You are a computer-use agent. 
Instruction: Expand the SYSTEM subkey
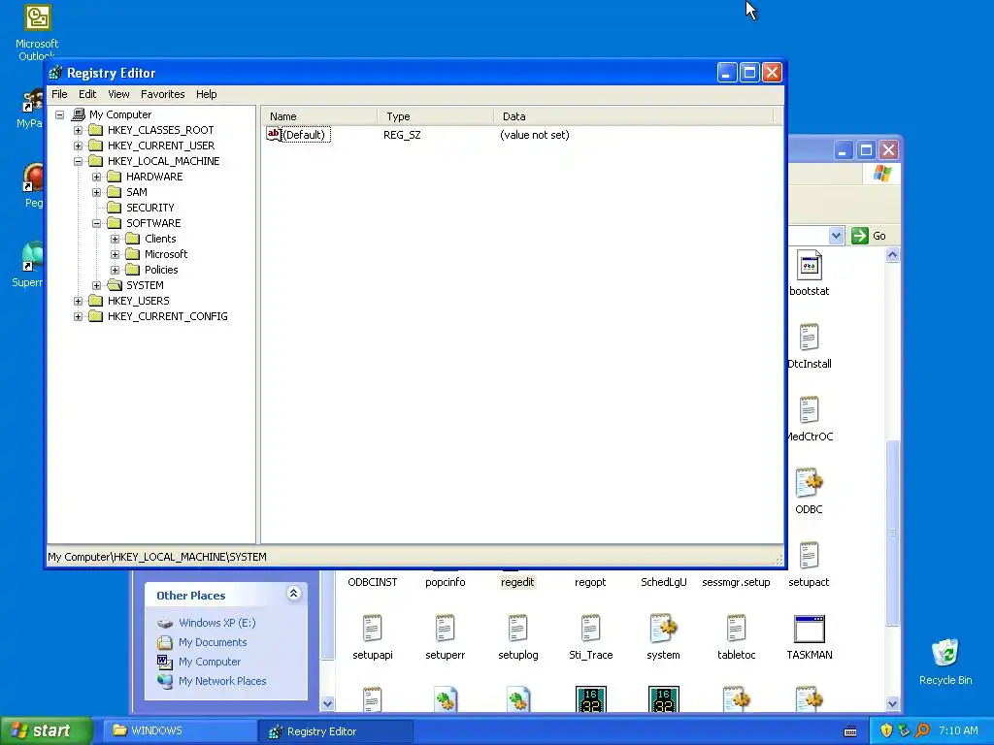[96, 285]
